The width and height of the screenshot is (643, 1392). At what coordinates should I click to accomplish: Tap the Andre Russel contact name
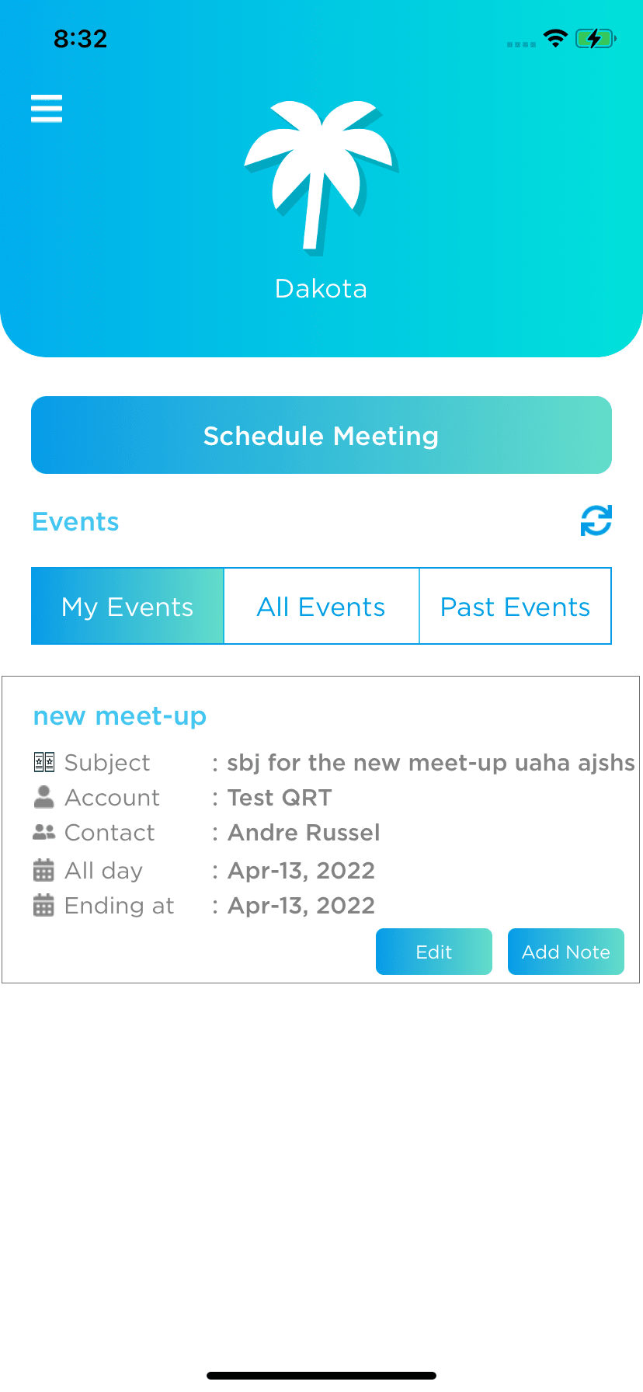coord(304,832)
